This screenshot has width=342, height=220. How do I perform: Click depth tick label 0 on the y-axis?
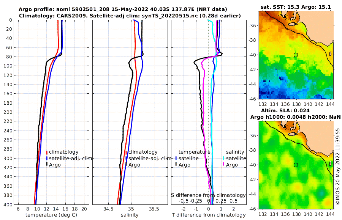[x=11, y=20]
